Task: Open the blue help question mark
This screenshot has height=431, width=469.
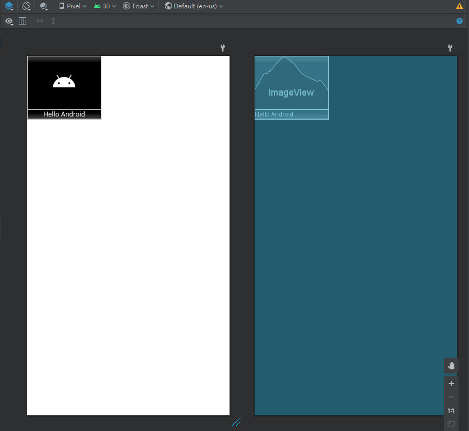Action: 460,21
